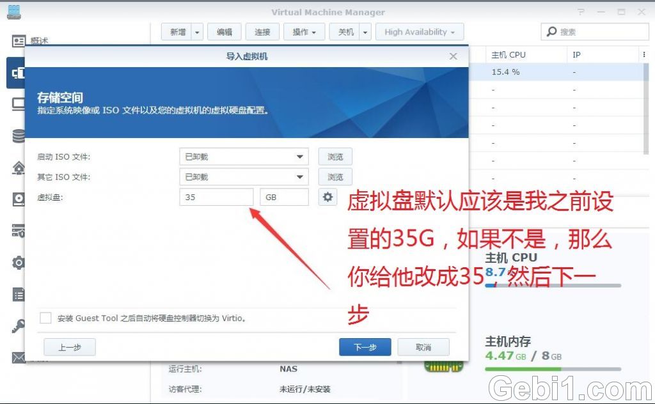Open the log list icon in the sidebar
The height and width of the screenshot is (404, 655).
tap(18, 294)
